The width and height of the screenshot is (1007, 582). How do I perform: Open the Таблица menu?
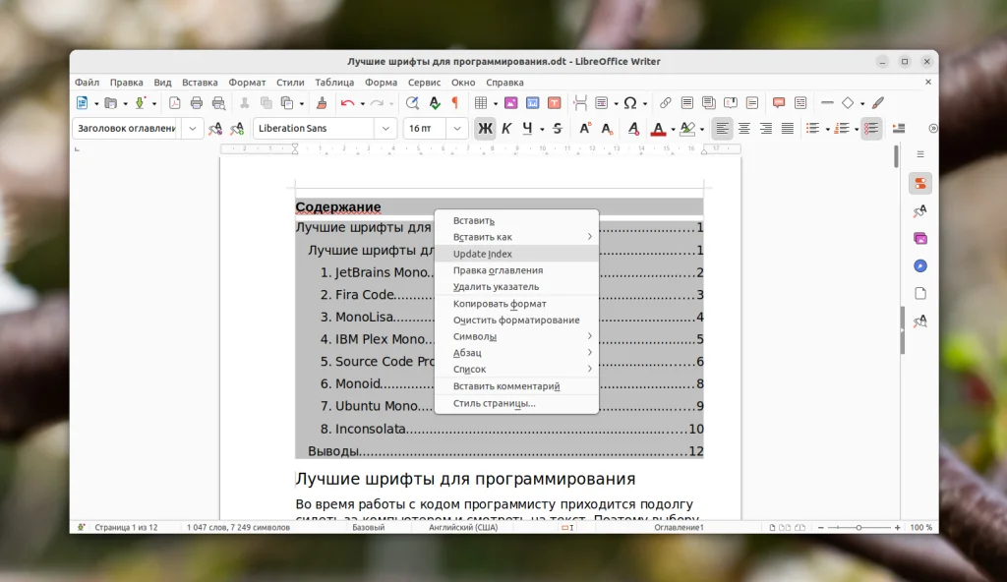click(333, 83)
